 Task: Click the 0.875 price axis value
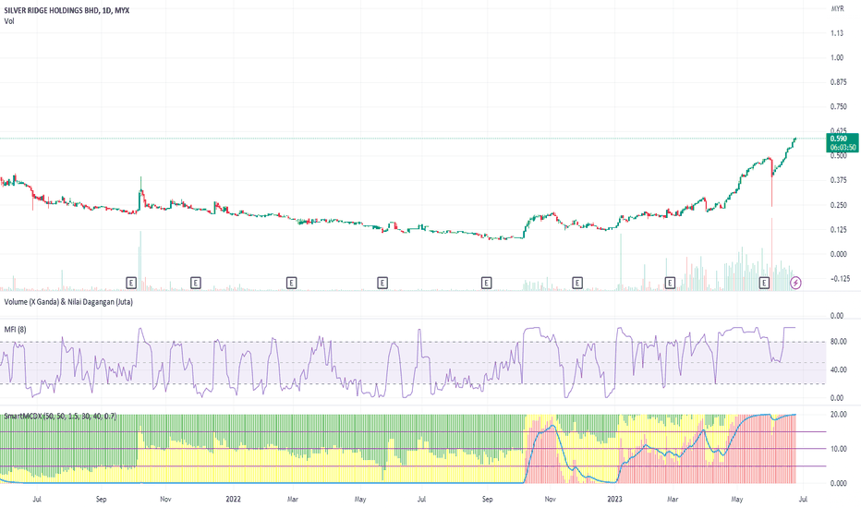[x=839, y=82]
